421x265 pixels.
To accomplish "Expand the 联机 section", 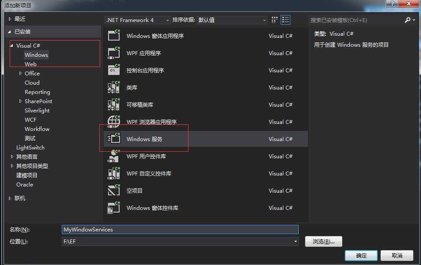I will (x=10, y=198).
